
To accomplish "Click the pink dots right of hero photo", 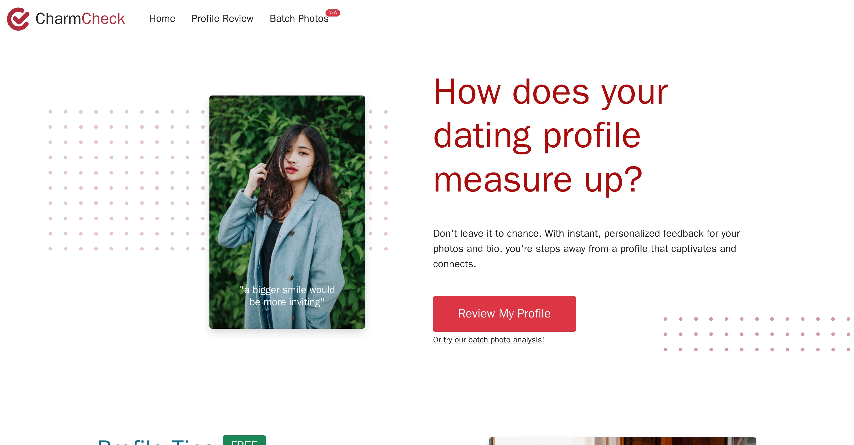I will tap(378, 180).
